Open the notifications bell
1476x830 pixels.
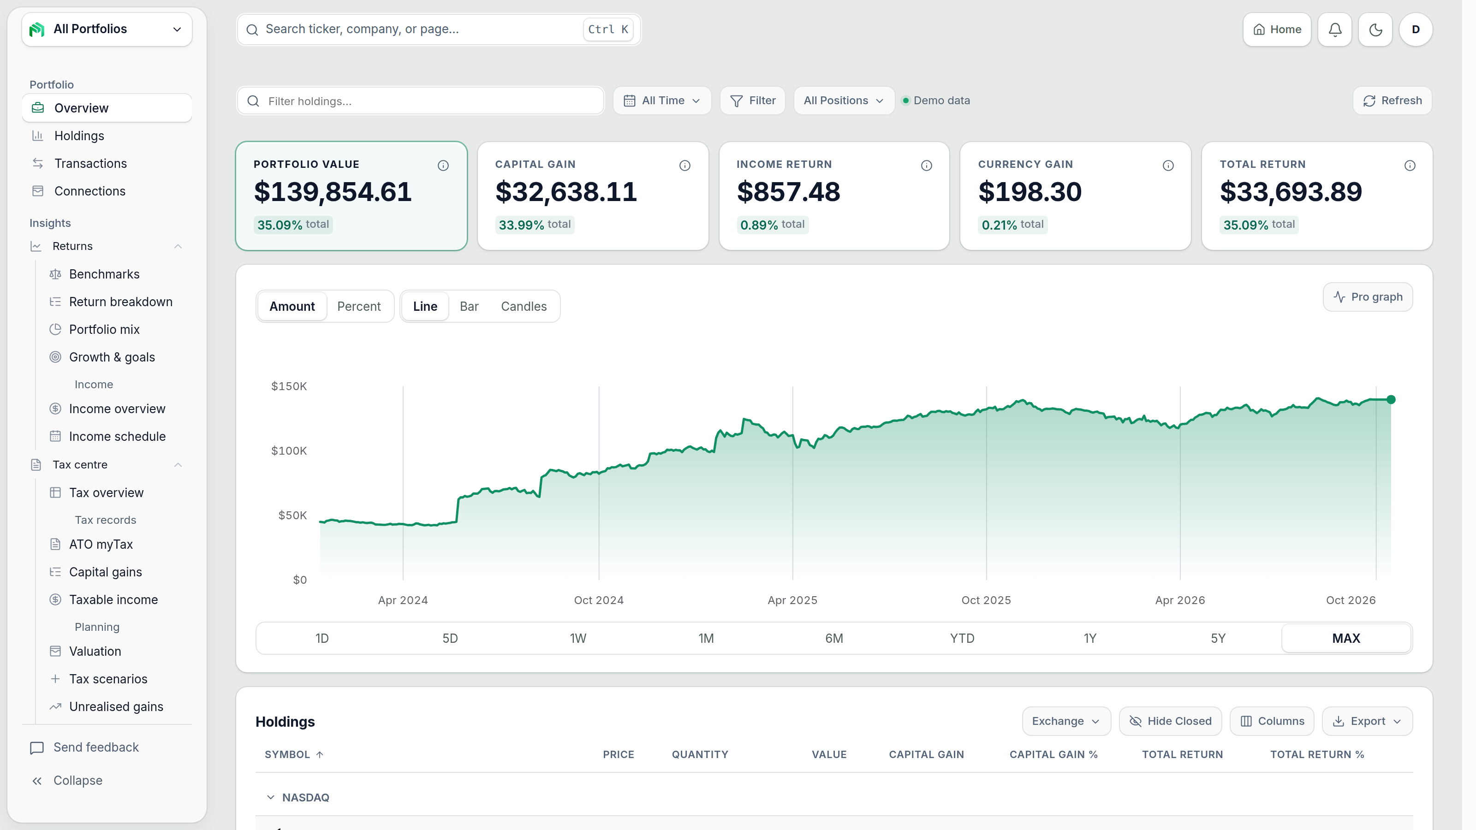(x=1346, y=30)
